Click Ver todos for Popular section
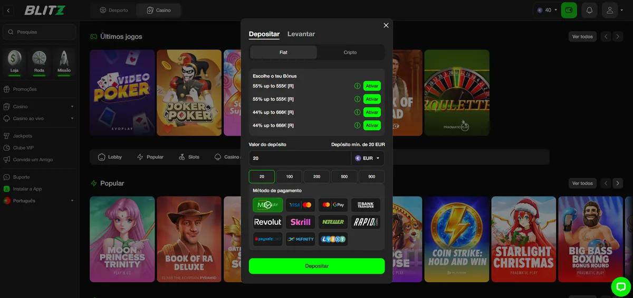Image resolution: width=633 pixels, height=298 pixels. point(582,183)
